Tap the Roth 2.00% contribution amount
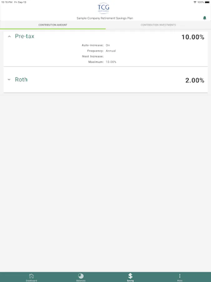211x282 pixels. click(194, 81)
